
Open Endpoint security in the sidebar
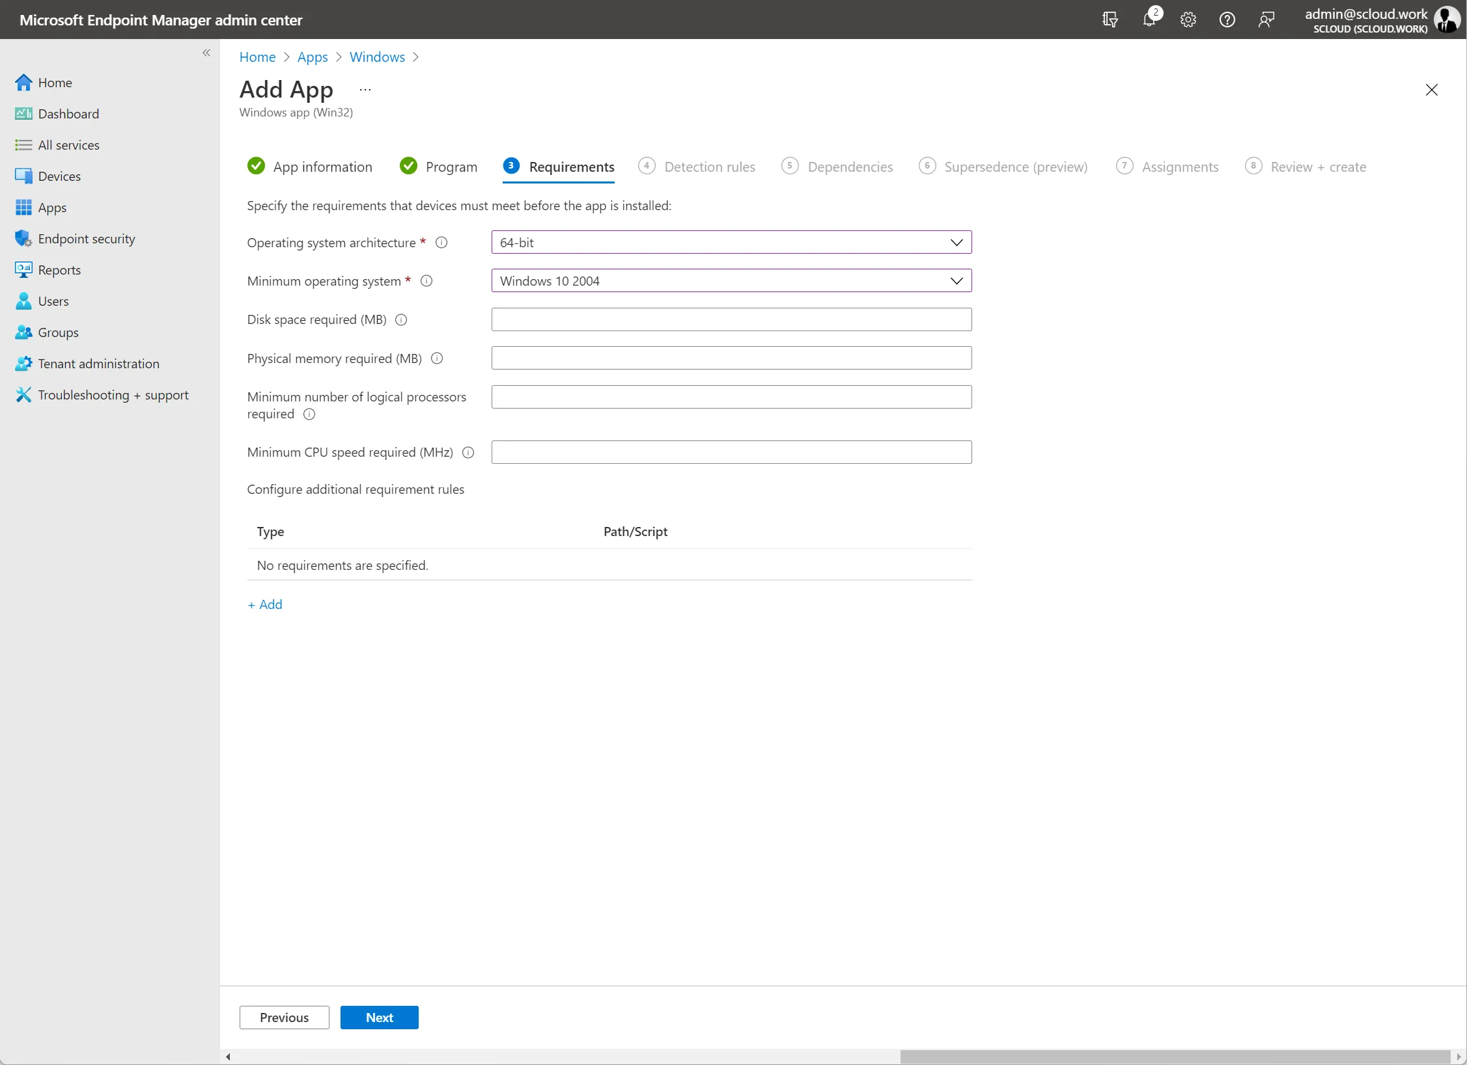(x=87, y=239)
